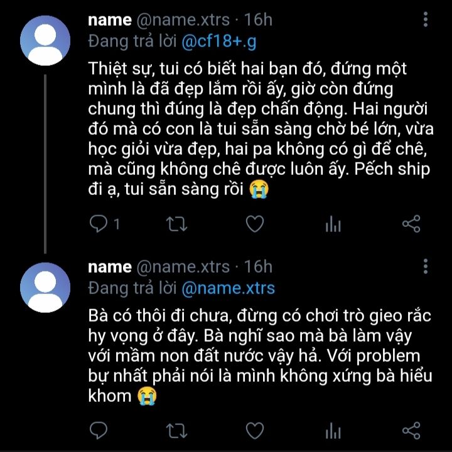Viewport: 452px width, 452px height.
Task: Open the top tweet's 16h timestamp
Action: coord(258,20)
